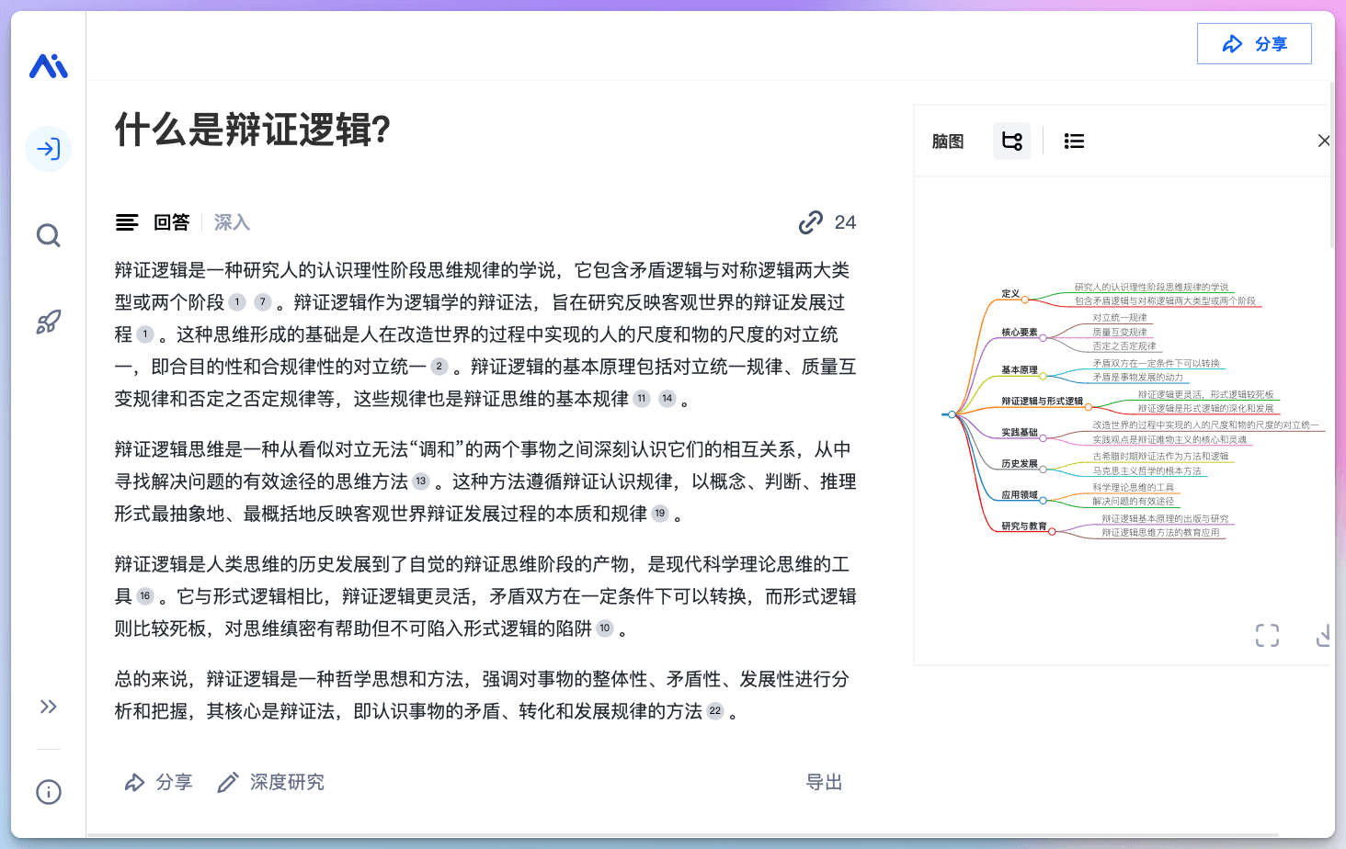Collapse the 实践基础 branch circle
Viewport: 1346px width, 849px height.
1044,438
